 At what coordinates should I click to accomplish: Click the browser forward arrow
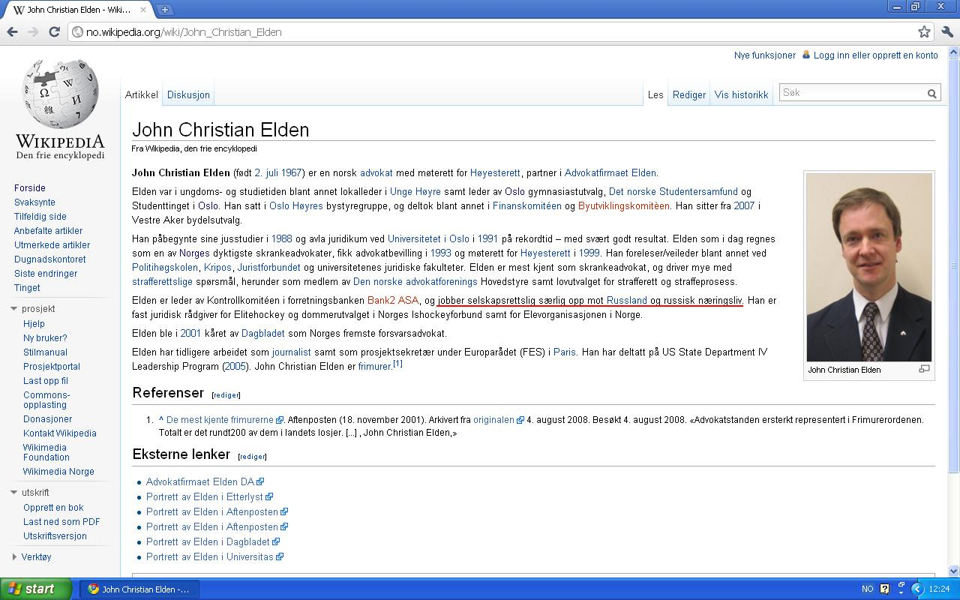click(x=33, y=32)
